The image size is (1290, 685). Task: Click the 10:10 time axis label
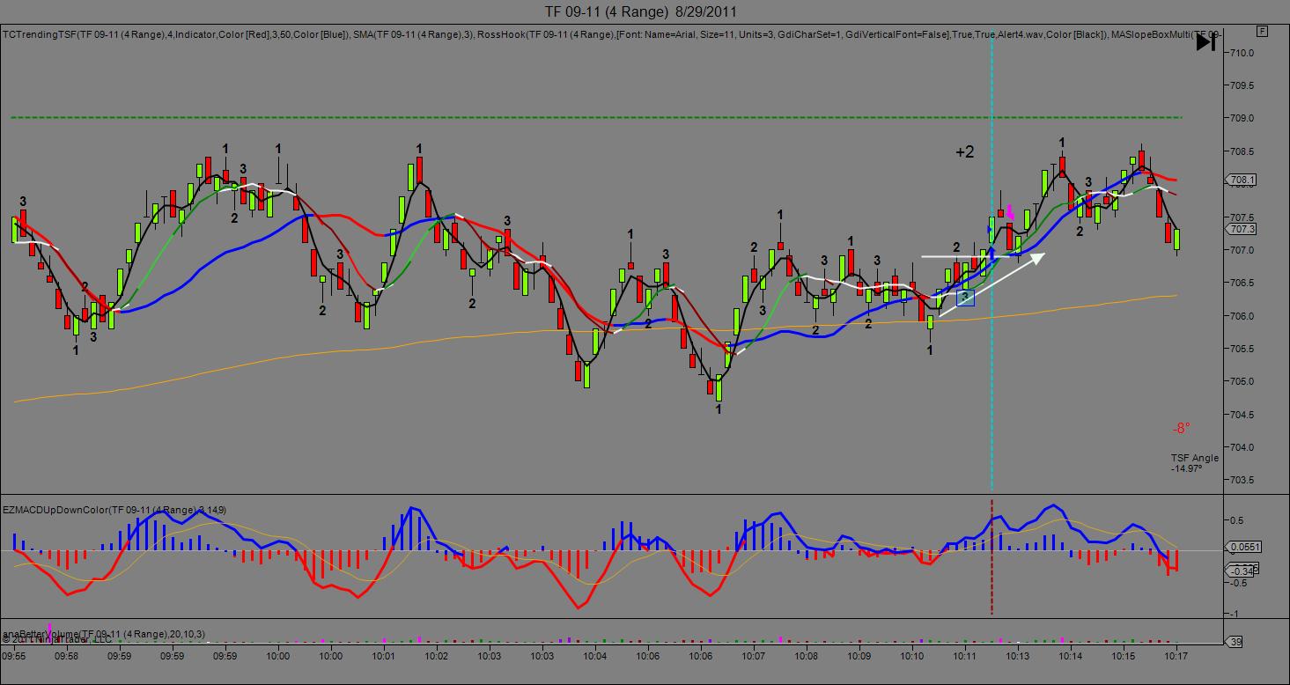(x=912, y=656)
